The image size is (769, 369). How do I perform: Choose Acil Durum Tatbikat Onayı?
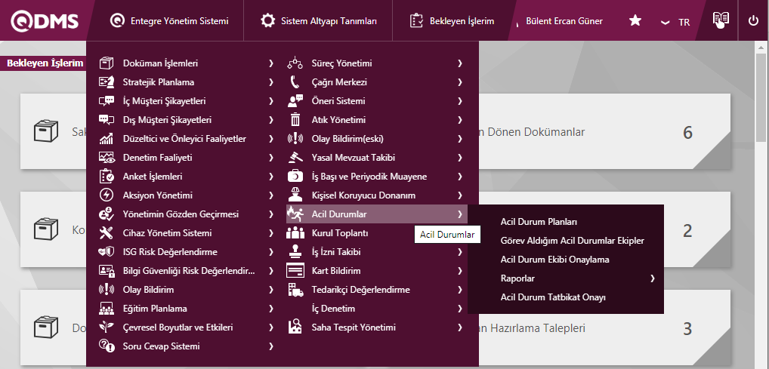point(553,297)
